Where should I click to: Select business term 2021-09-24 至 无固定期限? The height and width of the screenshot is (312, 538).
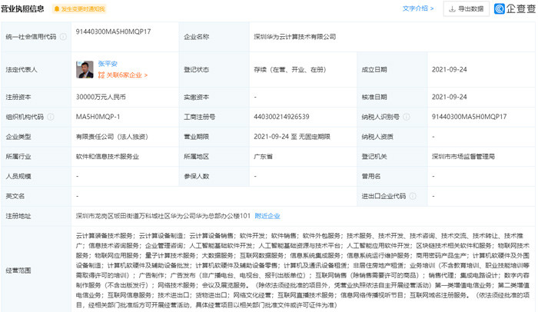tap(292, 137)
